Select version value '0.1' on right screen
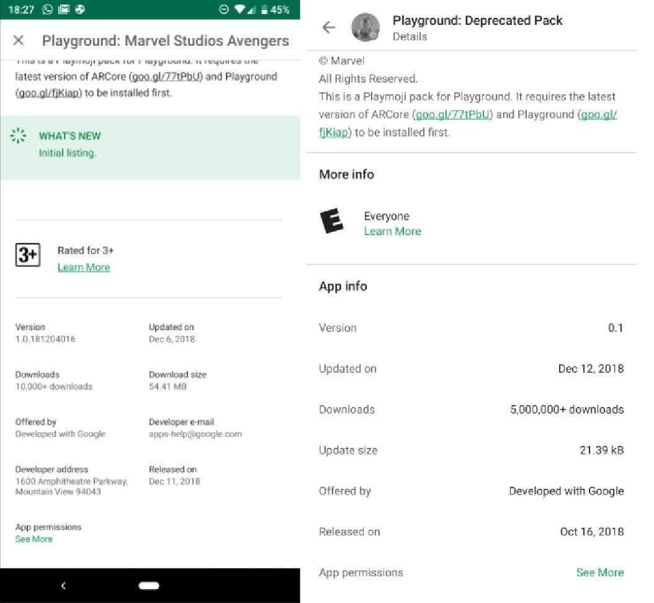 point(616,328)
